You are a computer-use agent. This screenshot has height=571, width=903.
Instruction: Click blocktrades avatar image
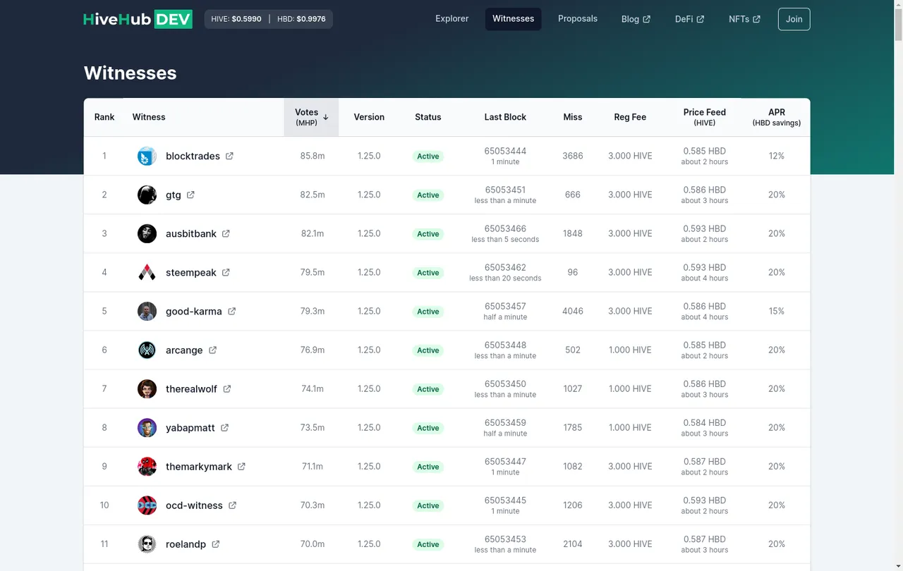(x=147, y=156)
